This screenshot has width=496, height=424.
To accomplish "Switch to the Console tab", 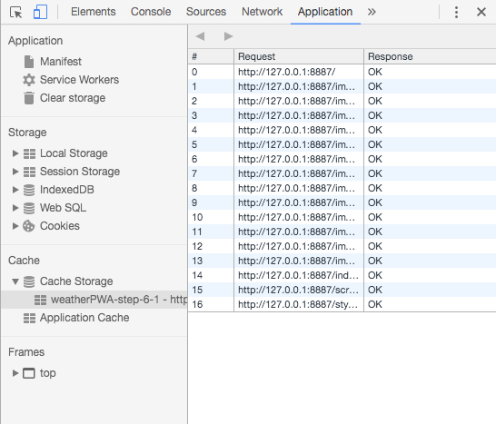I will click(151, 12).
